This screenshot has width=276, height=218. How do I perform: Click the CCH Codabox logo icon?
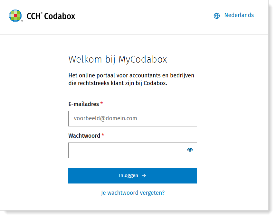coord(15,16)
